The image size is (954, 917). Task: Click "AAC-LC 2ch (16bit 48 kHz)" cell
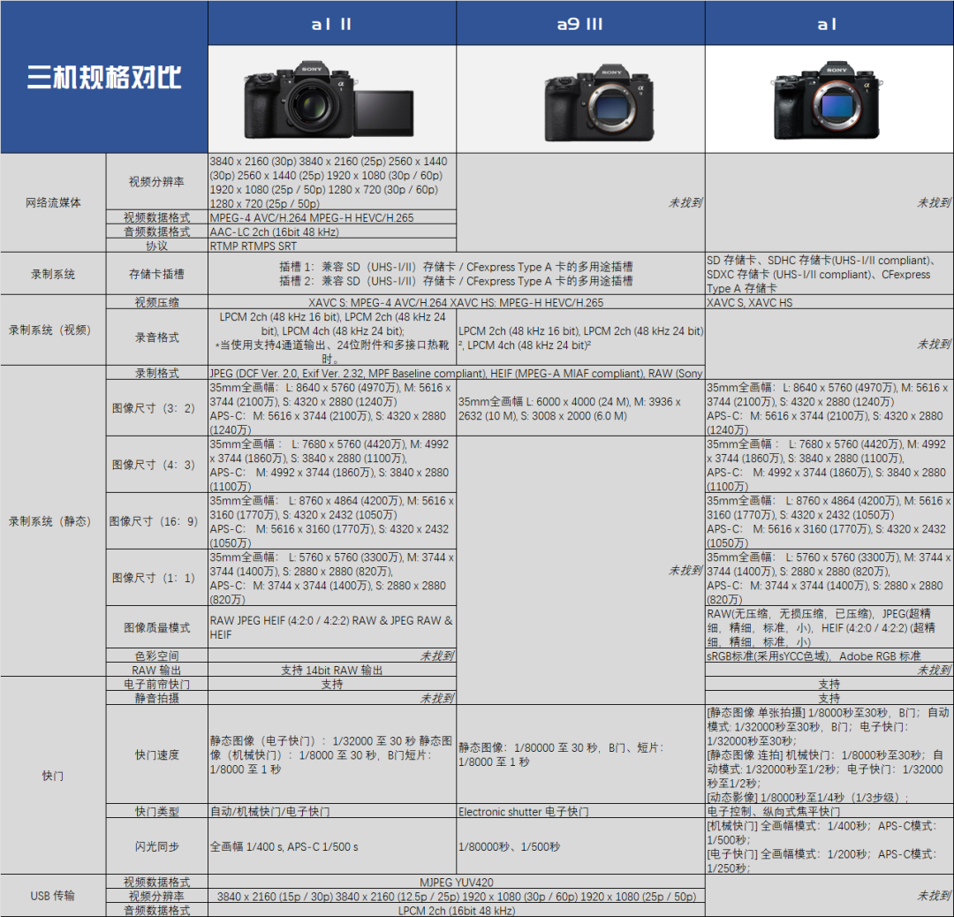point(332,231)
